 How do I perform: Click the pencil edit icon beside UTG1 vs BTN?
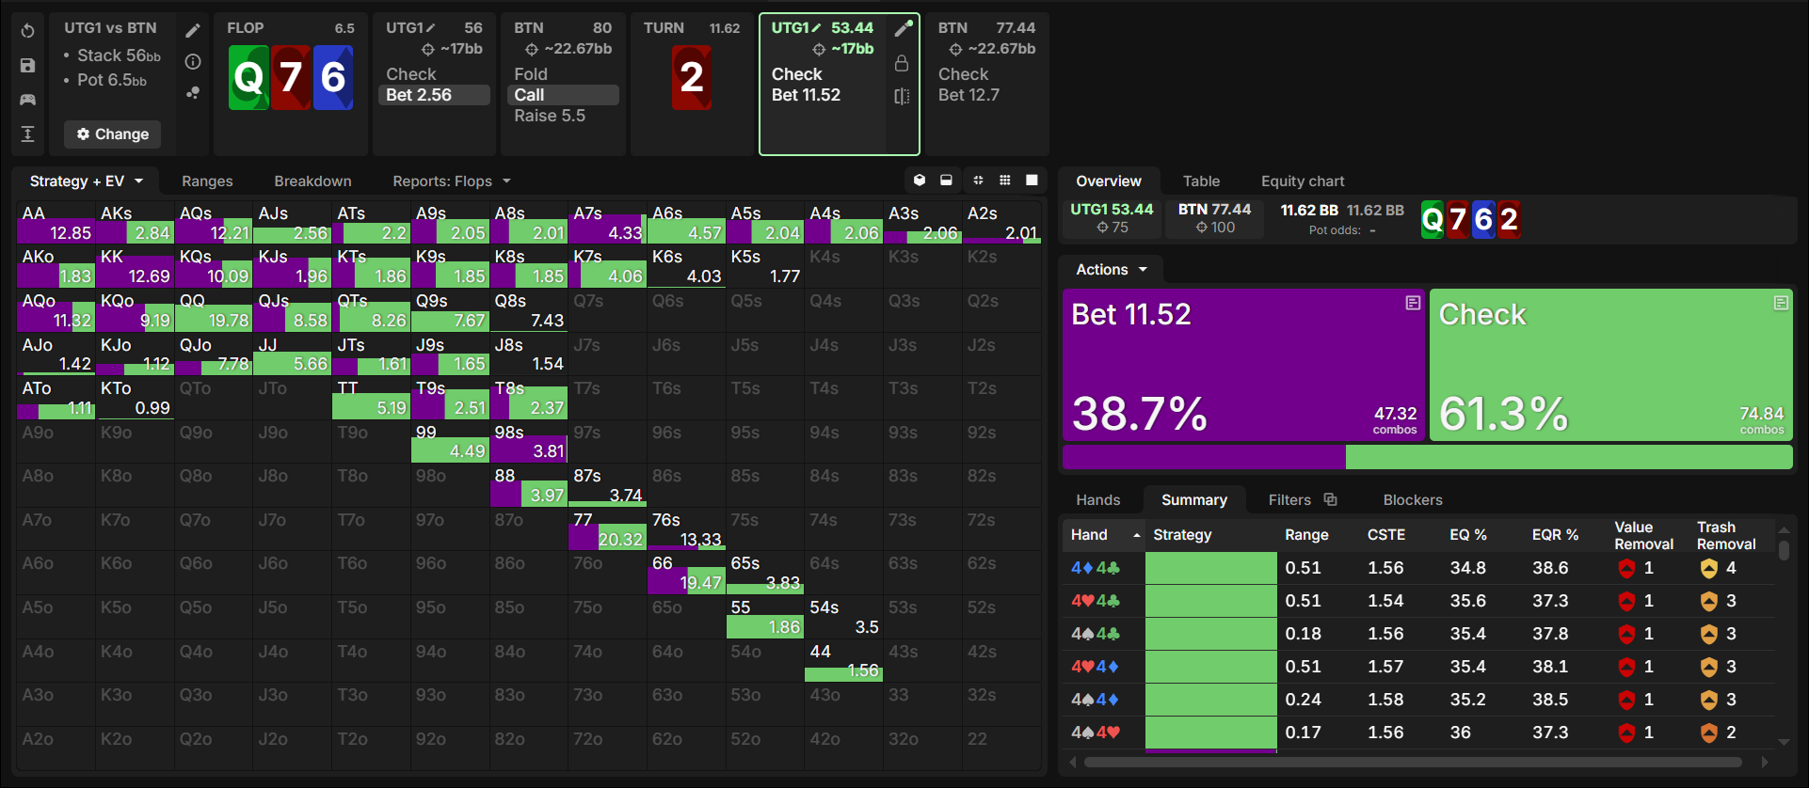(193, 31)
